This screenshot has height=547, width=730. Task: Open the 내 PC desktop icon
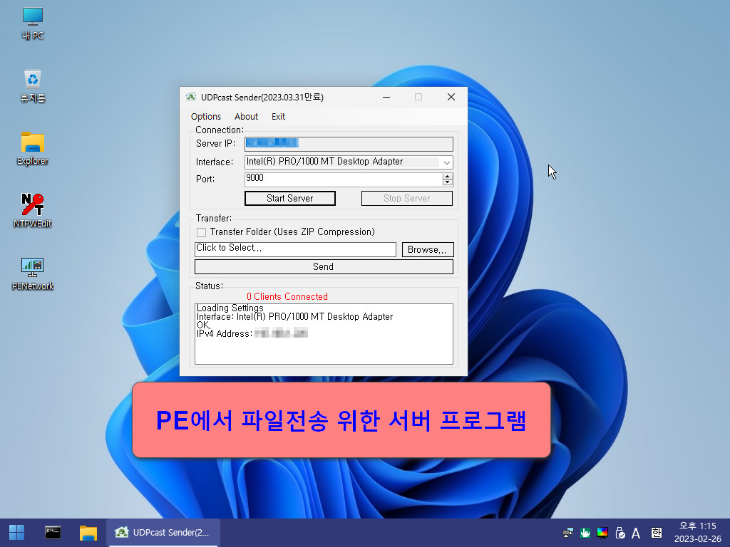pos(33,24)
